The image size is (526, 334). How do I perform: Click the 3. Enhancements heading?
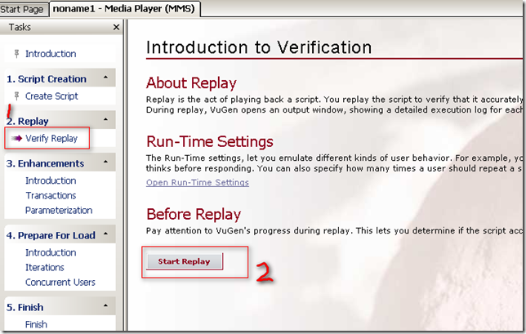click(x=45, y=163)
